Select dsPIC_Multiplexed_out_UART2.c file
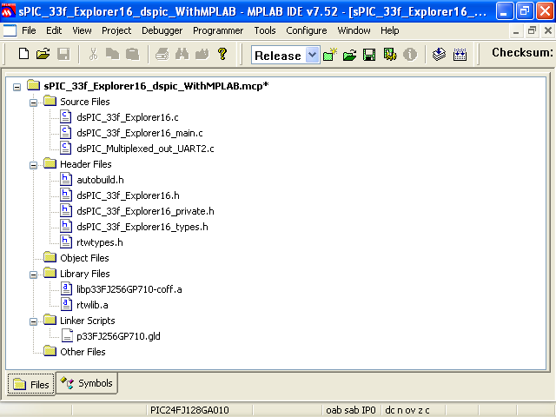Viewport: 556px width, 417px height. (145, 149)
